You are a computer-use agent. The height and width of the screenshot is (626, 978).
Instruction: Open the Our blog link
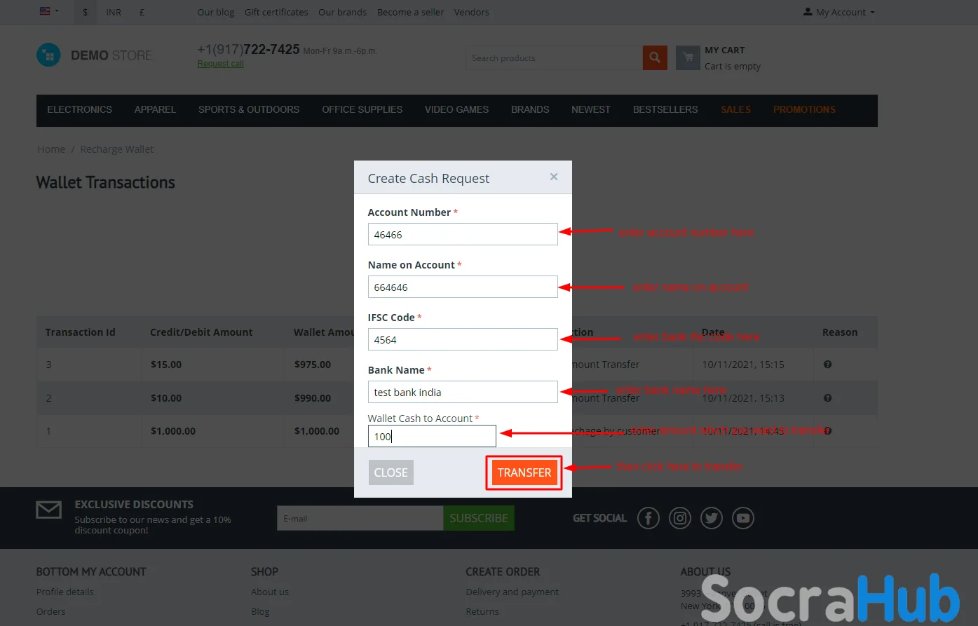[x=216, y=12]
